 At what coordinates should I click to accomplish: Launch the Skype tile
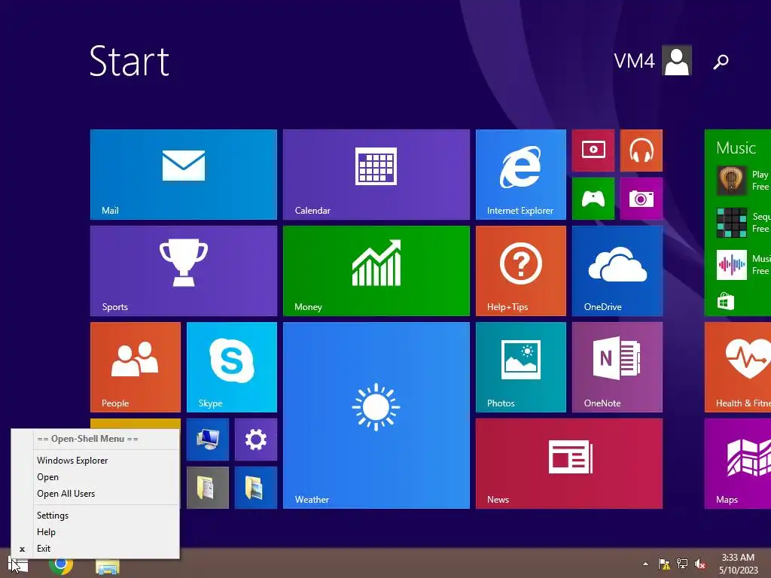coord(232,367)
